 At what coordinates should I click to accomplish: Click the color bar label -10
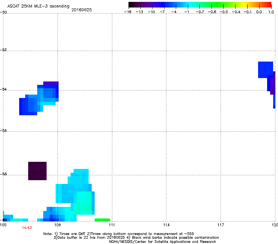tap(151, 12)
